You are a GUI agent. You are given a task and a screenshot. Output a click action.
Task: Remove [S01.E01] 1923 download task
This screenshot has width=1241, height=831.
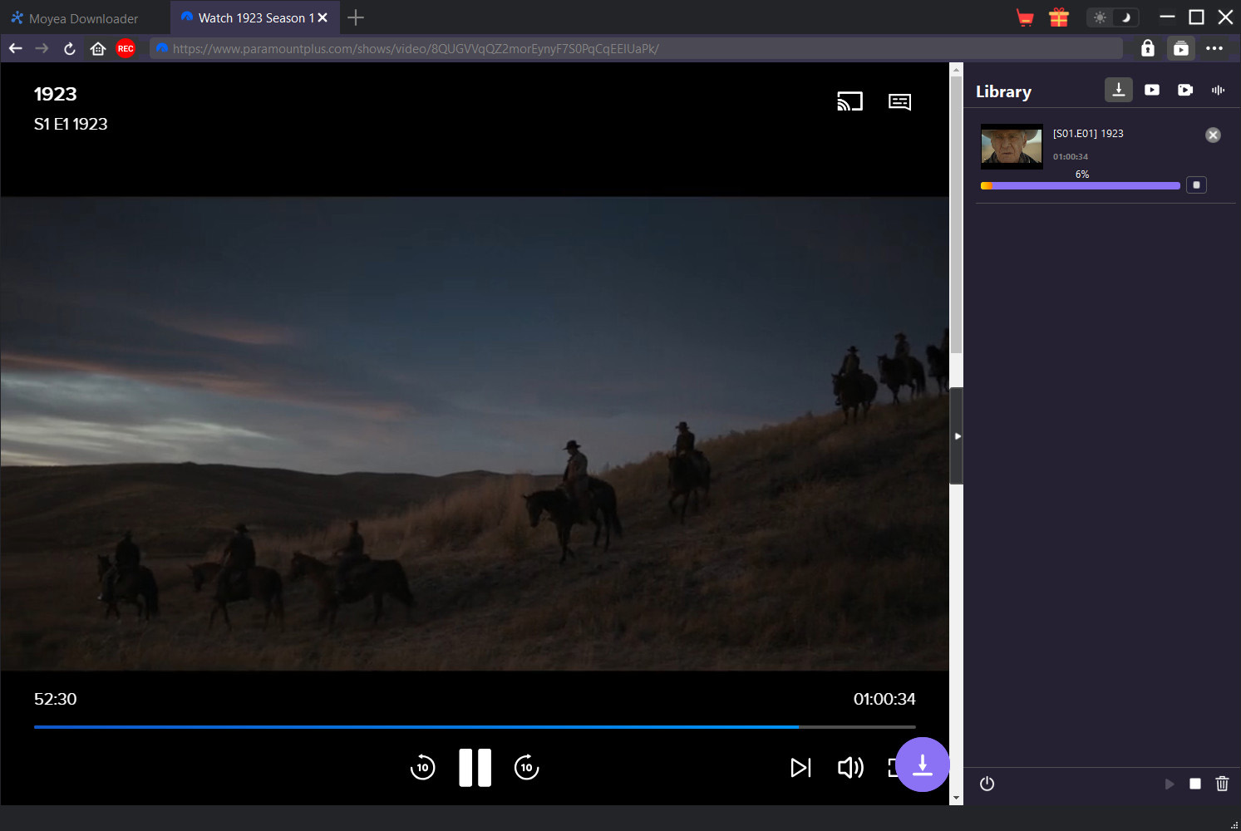pos(1213,135)
